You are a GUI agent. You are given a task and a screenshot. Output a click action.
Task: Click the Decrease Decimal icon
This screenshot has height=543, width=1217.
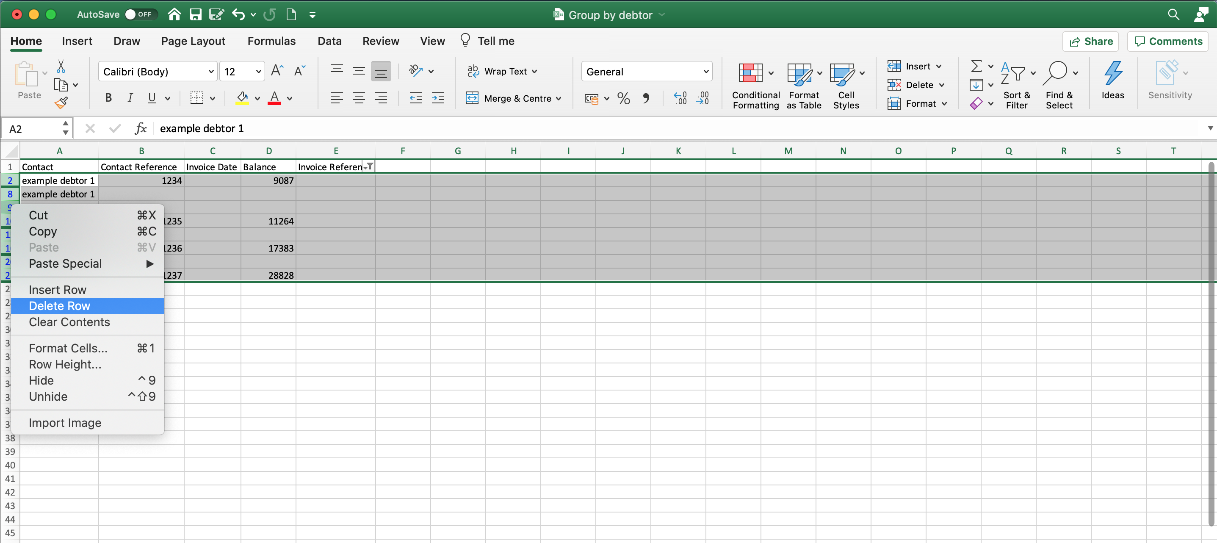coord(703,98)
